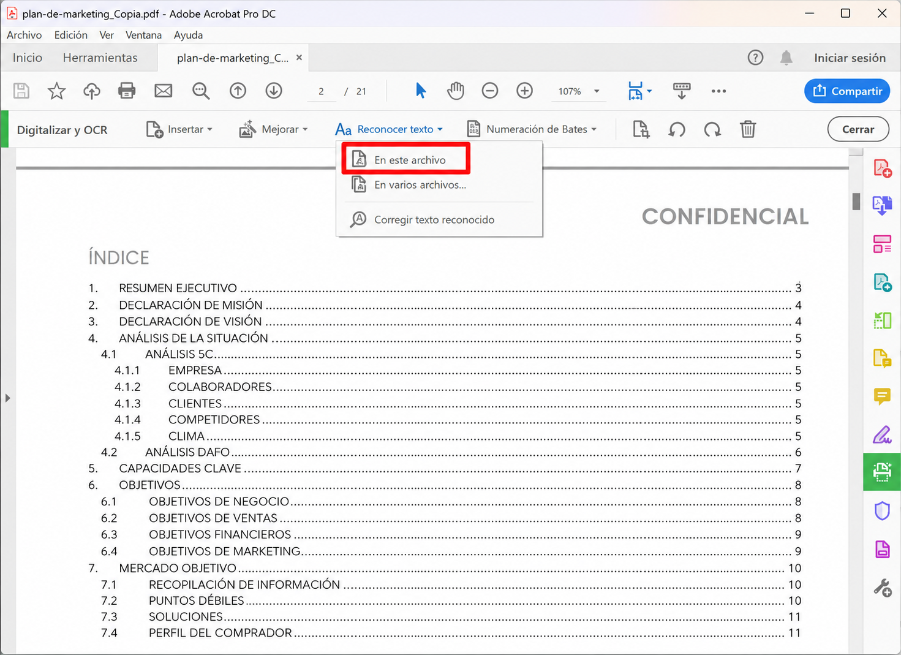
Task: Open the three-dot more tools menu
Action: 719,91
